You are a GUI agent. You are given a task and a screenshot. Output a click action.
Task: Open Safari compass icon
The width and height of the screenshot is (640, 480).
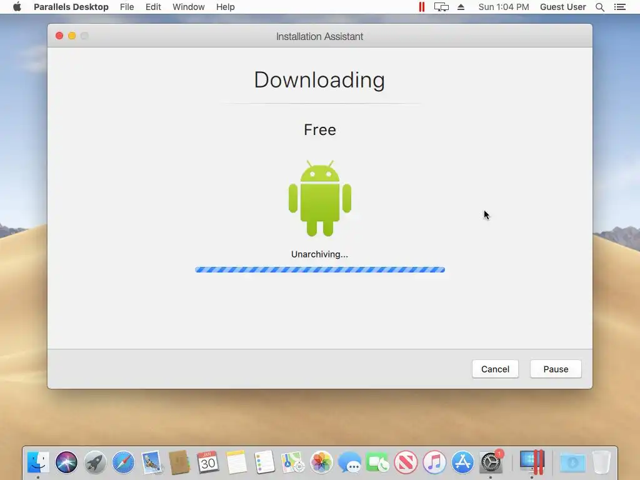tap(123, 462)
